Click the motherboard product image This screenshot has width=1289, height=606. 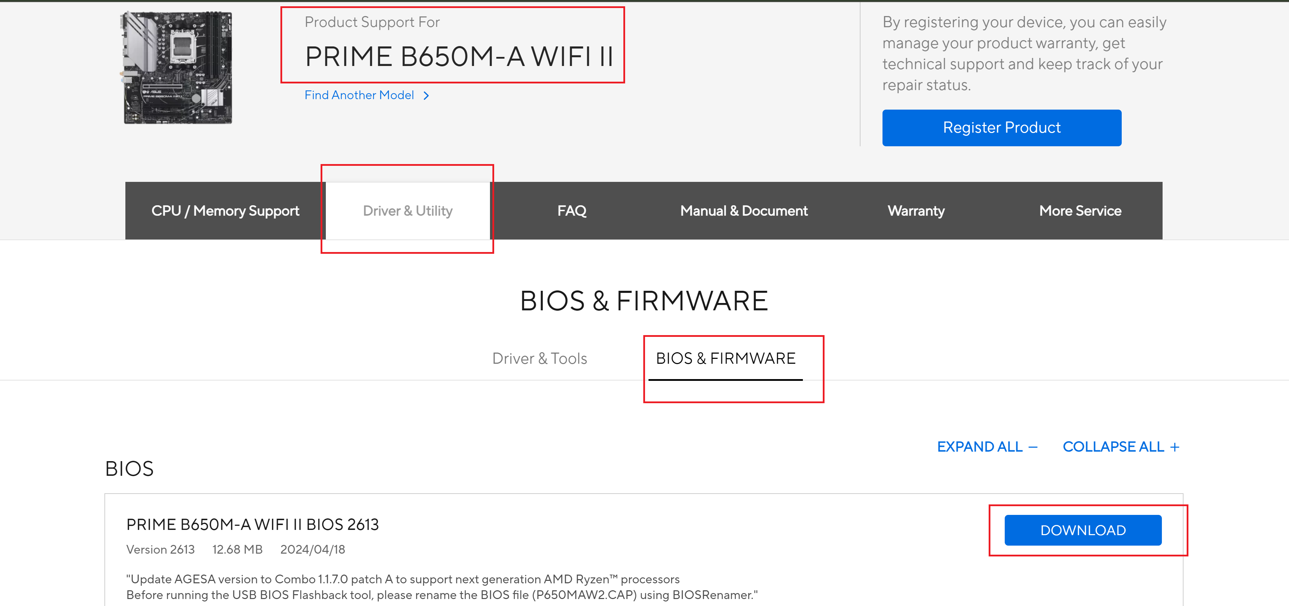[x=178, y=67]
